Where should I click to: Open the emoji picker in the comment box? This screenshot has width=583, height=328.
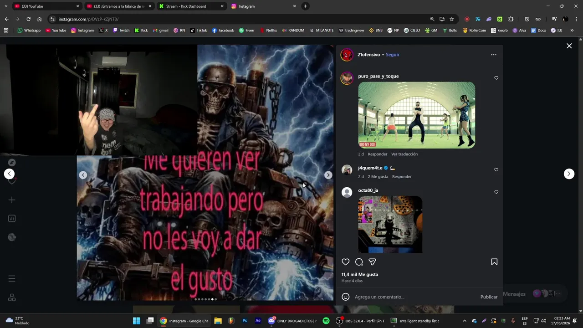point(346,297)
